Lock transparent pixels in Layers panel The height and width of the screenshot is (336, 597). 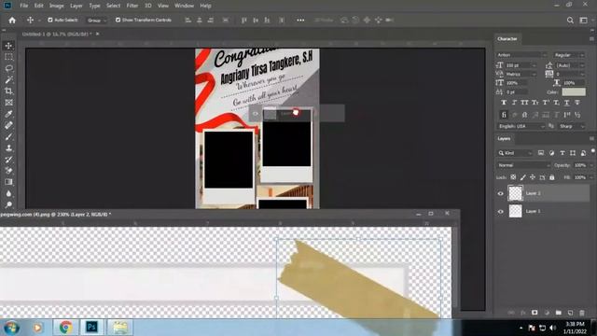pos(513,177)
